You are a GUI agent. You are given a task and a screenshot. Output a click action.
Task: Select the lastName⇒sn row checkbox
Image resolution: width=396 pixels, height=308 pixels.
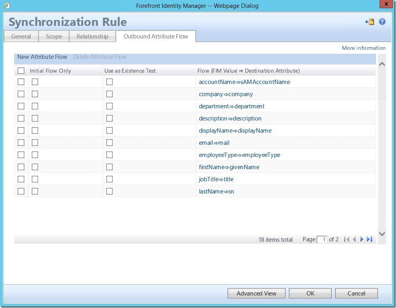coord(21,191)
